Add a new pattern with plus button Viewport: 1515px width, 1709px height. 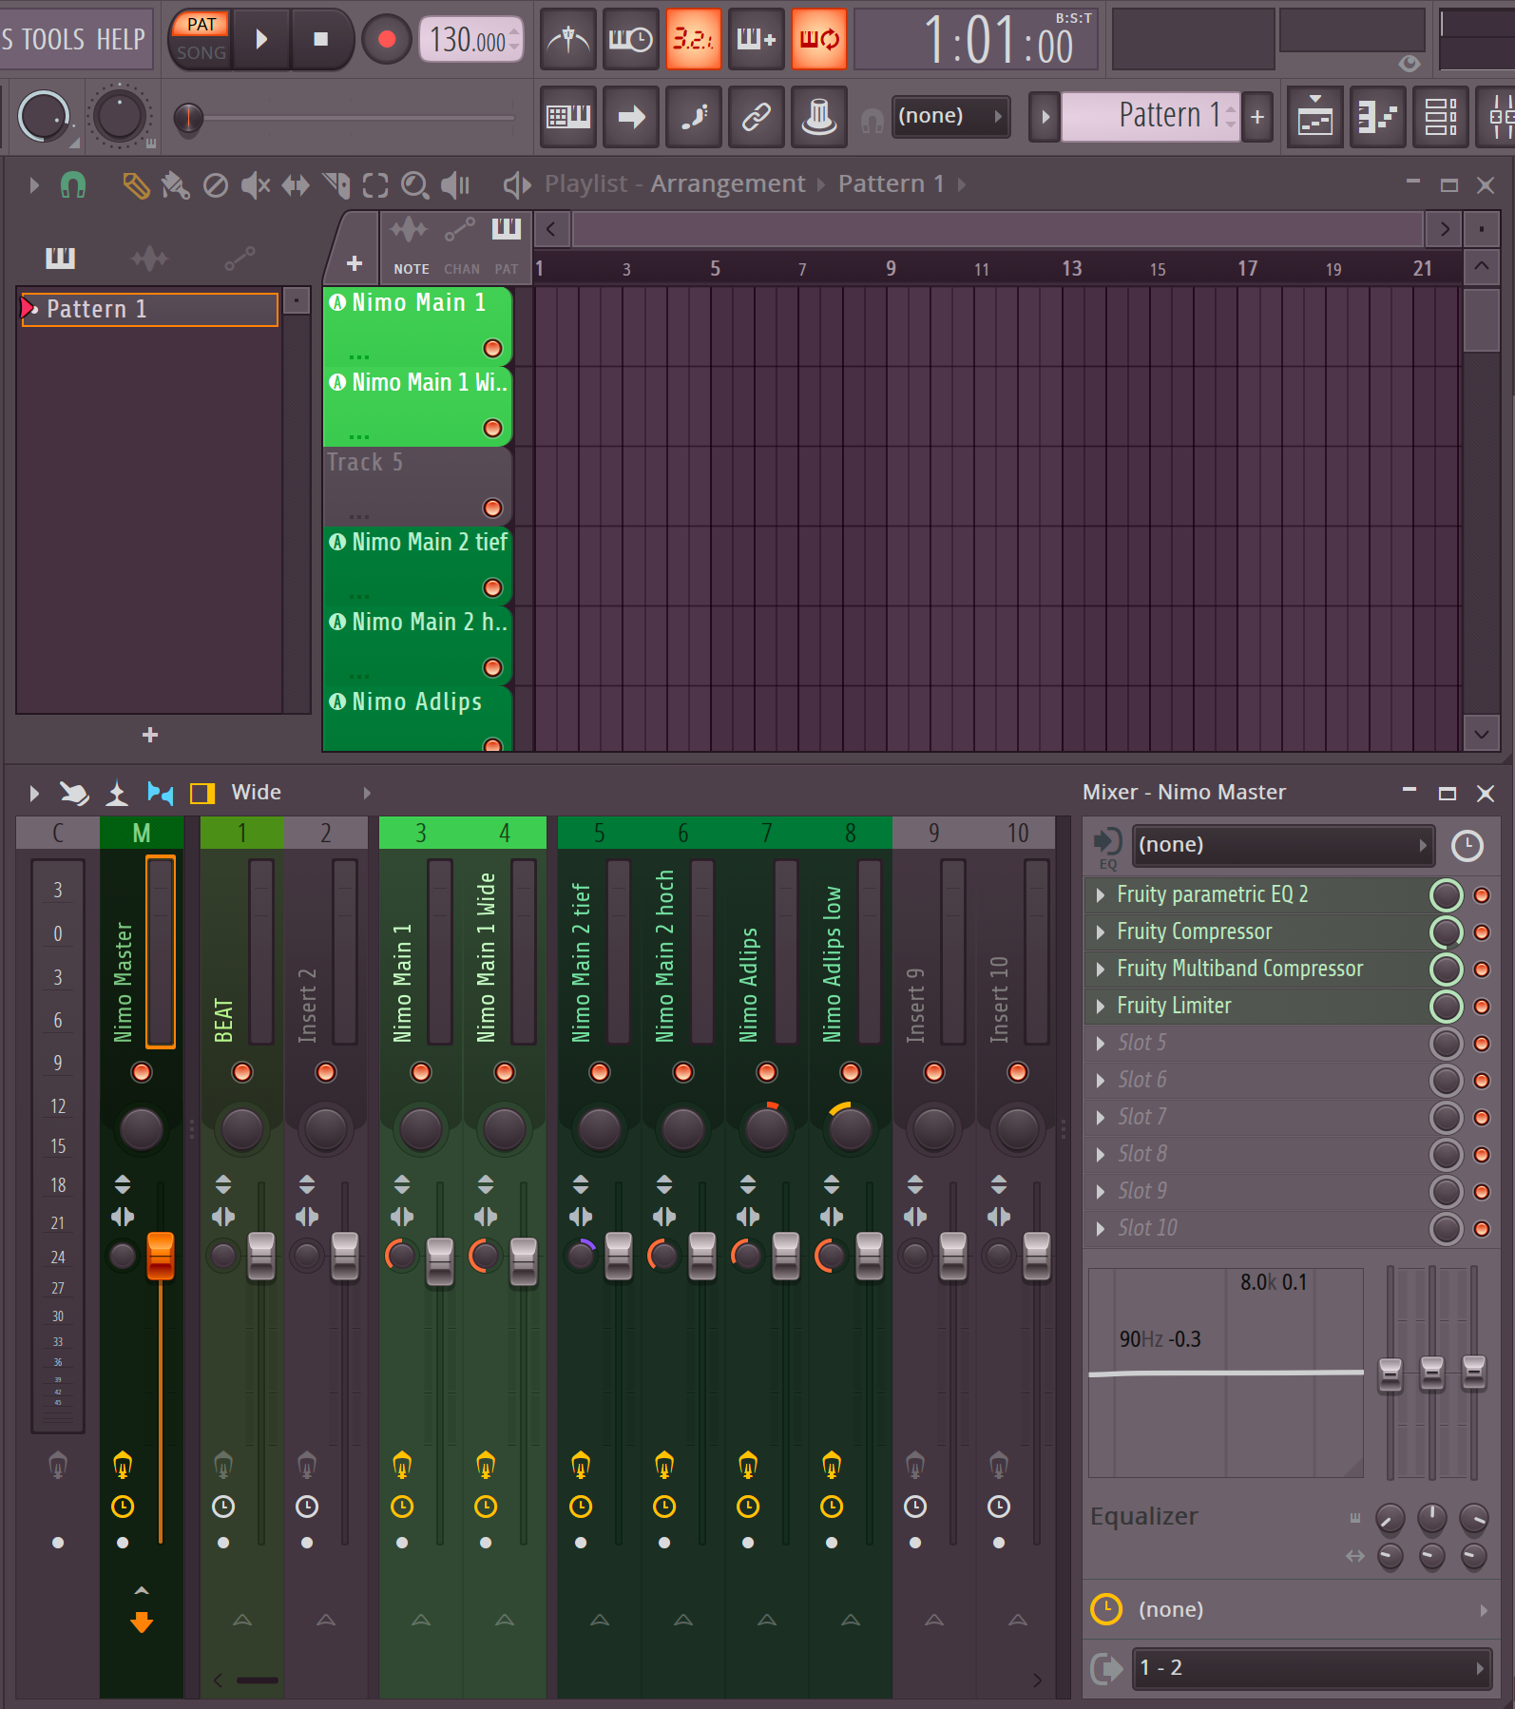(1257, 117)
